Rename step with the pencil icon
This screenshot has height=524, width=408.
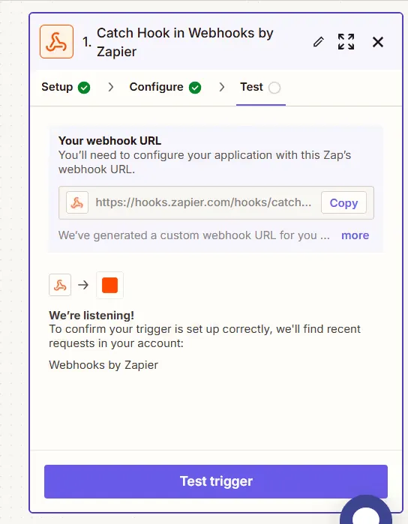point(318,42)
